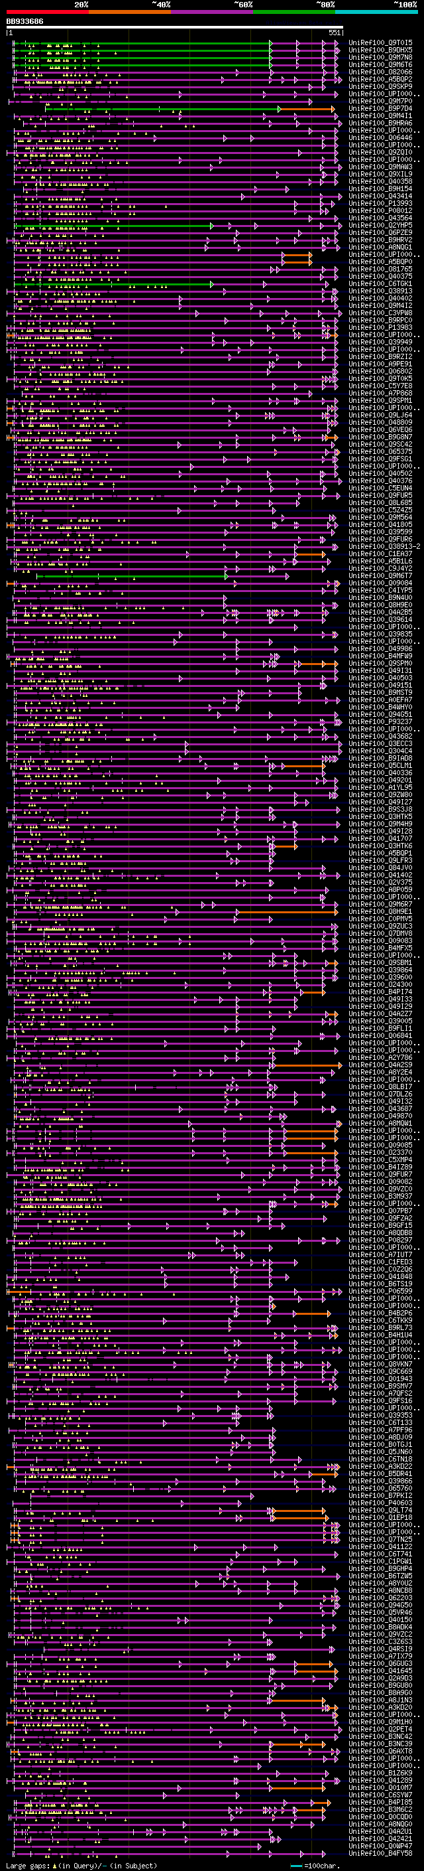Select the UniRef100_Q9MAW3 label
The height and width of the screenshot is (1871, 424).
click(x=380, y=167)
